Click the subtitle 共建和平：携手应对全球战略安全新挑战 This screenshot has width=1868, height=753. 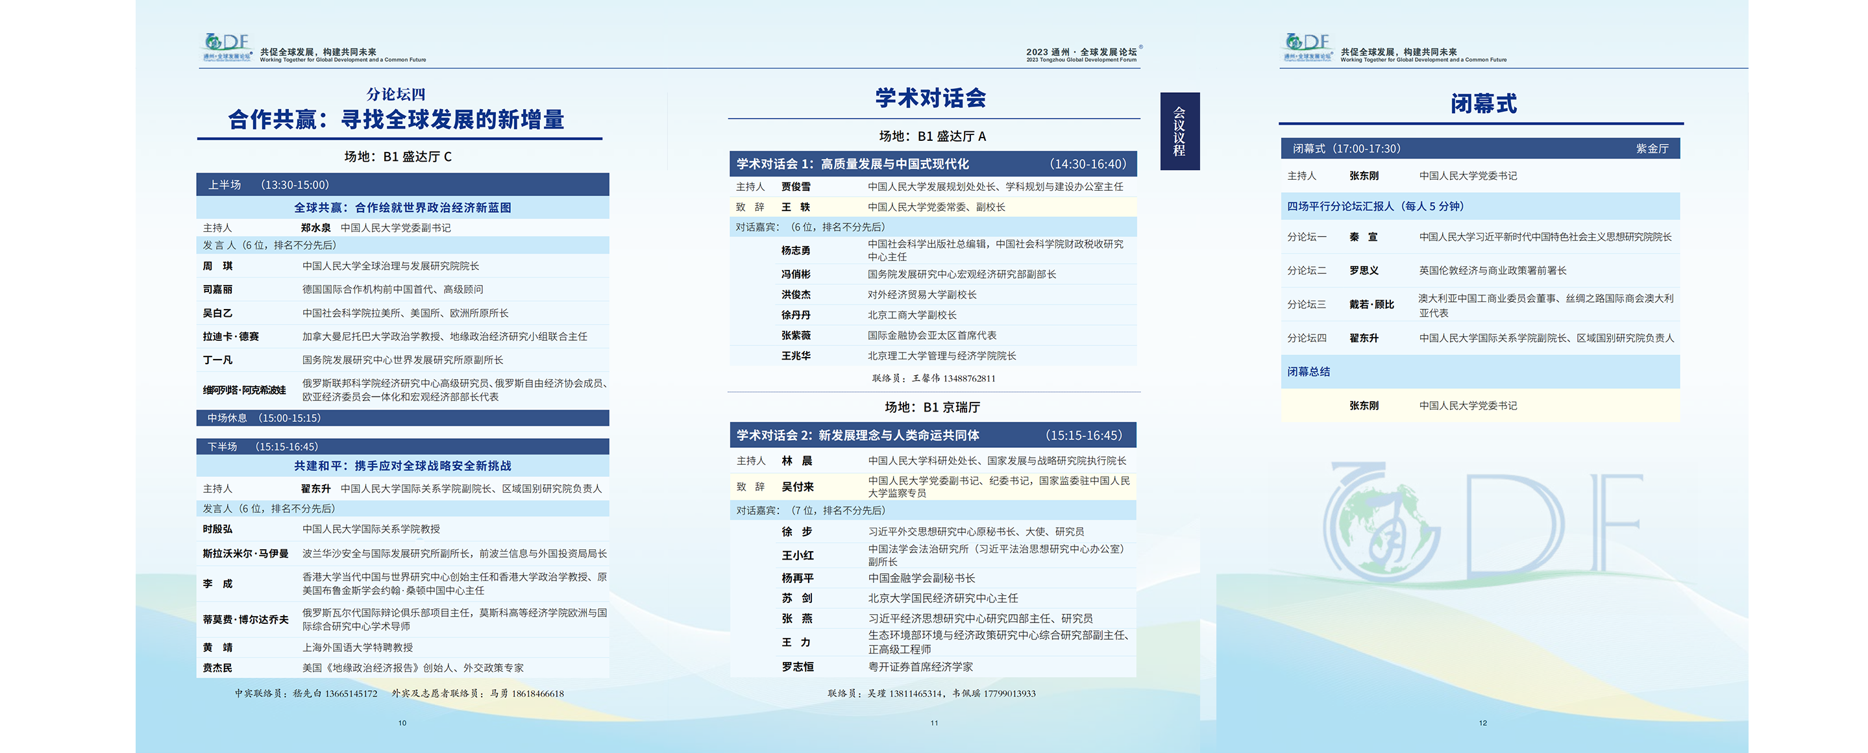[x=402, y=465]
